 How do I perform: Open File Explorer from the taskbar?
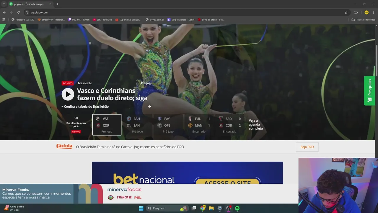211,208
